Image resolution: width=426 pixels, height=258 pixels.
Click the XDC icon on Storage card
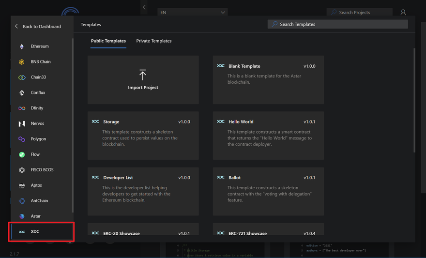pyautogui.click(x=95, y=121)
